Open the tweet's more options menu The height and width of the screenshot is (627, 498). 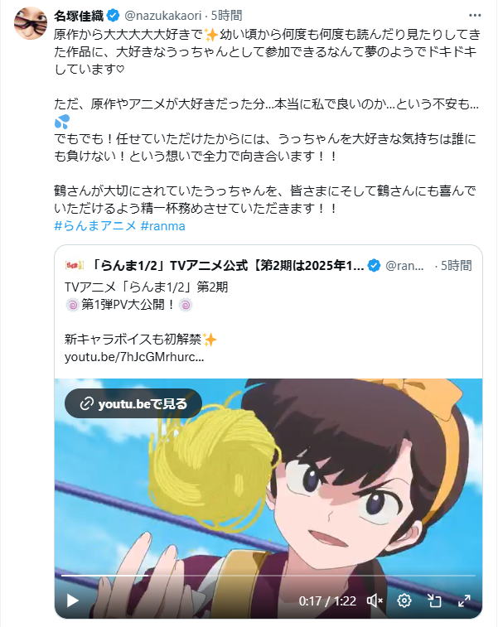(x=475, y=15)
